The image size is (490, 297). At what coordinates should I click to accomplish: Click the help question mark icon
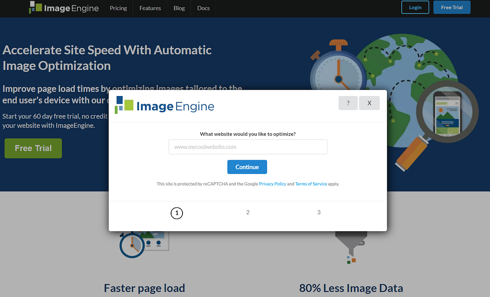tap(348, 103)
